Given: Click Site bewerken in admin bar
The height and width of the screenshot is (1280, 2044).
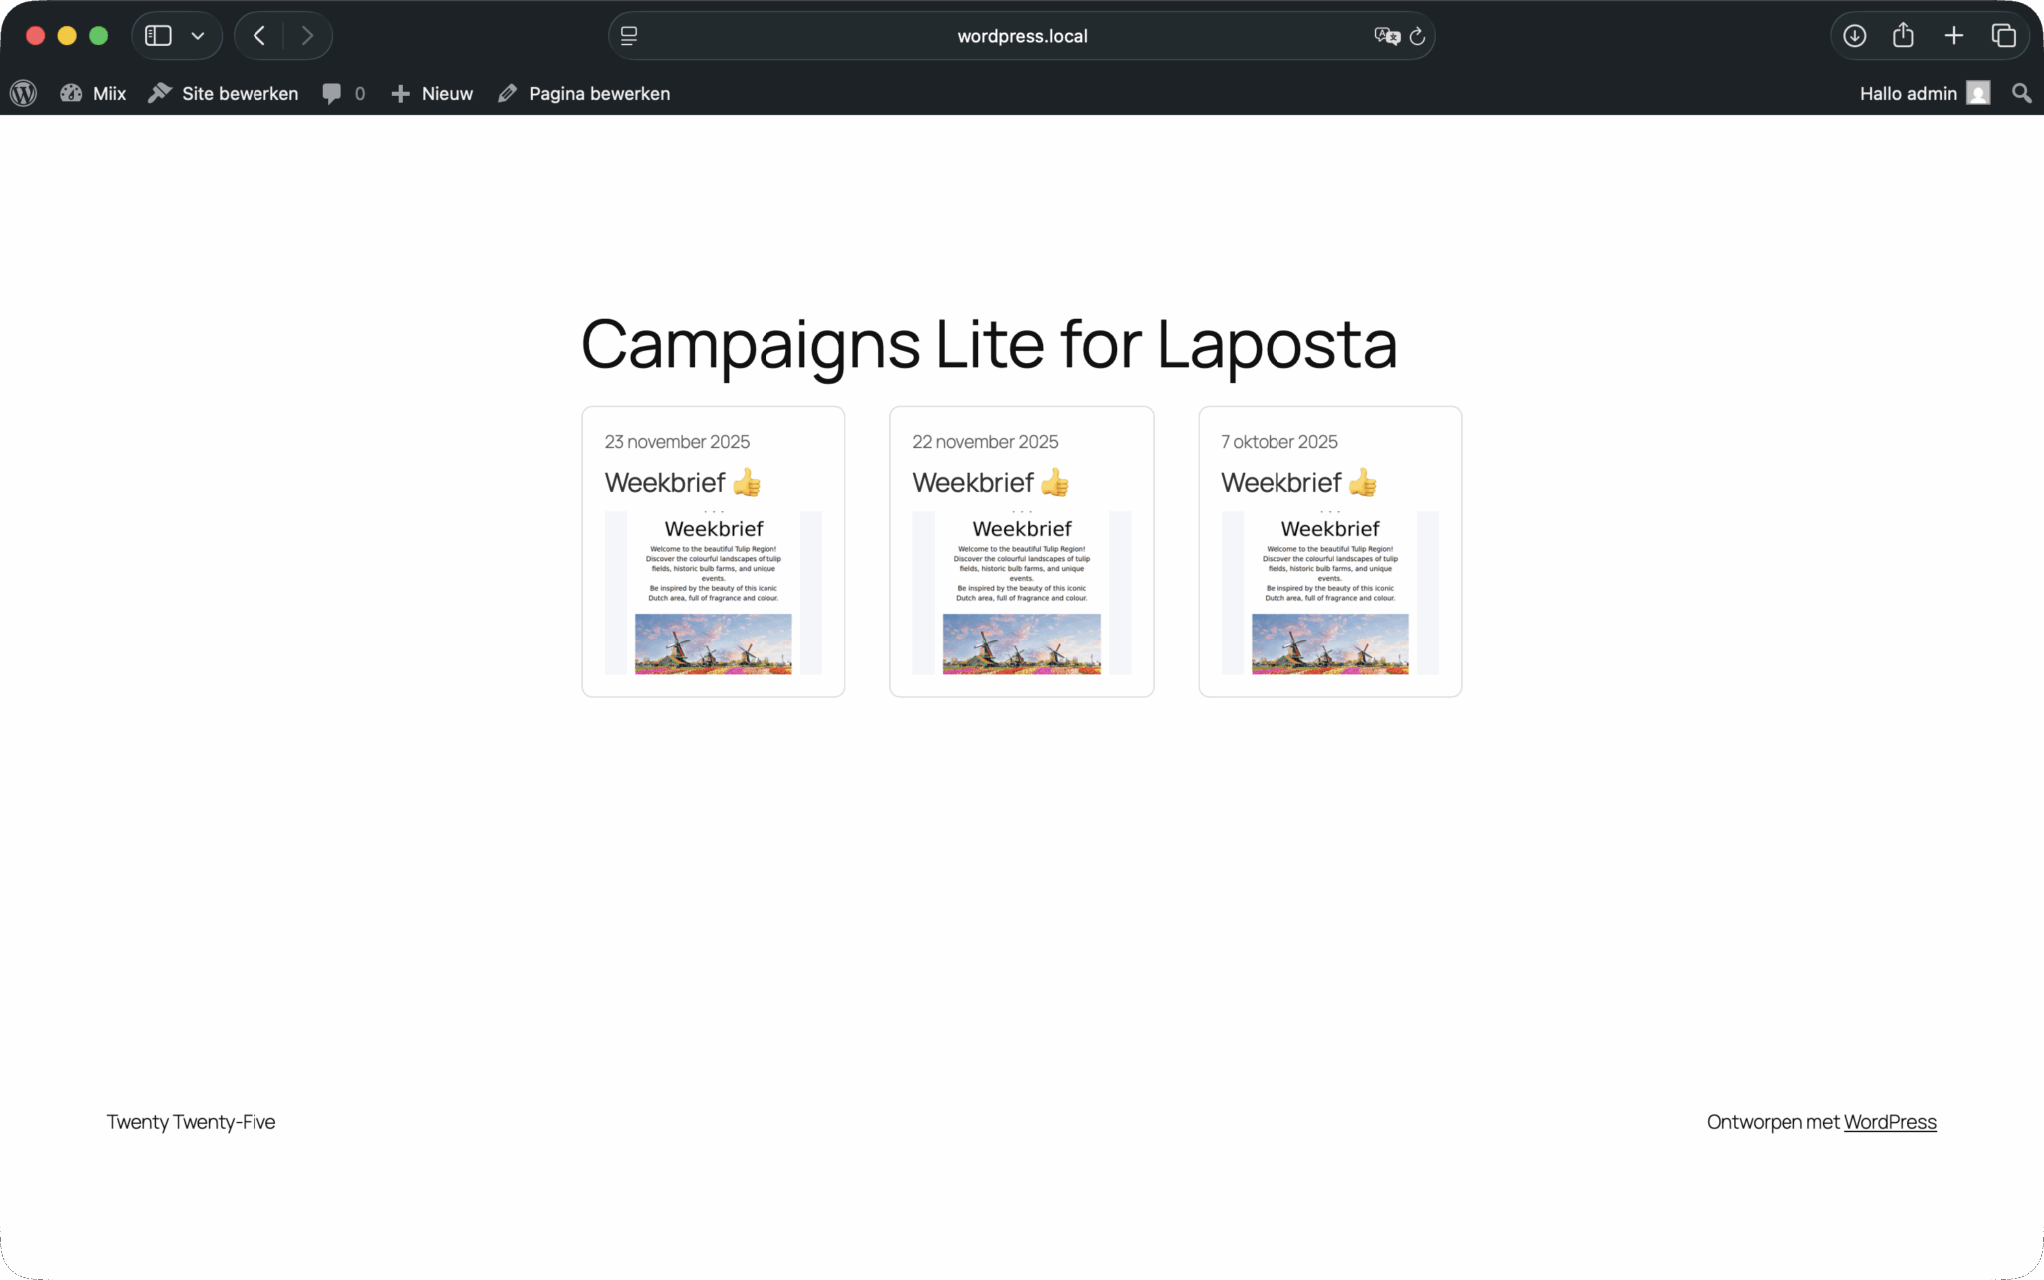Looking at the screenshot, I should click(x=224, y=93).
